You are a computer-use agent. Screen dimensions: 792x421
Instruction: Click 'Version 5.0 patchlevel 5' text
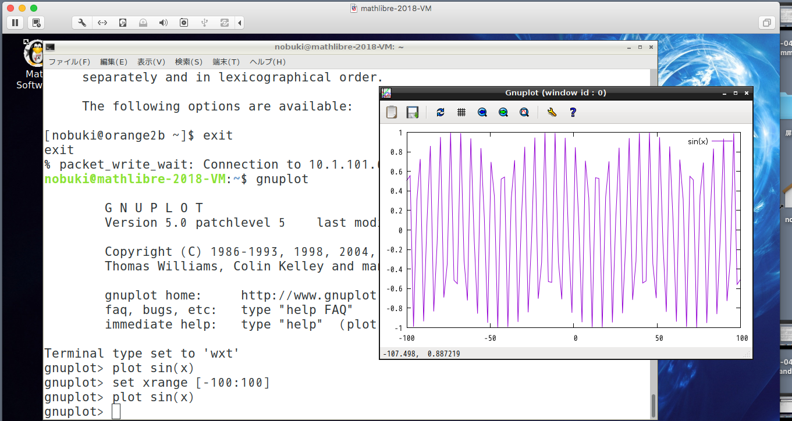195,223
